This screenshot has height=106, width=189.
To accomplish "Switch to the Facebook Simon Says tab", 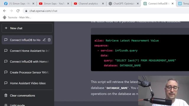I will pyautogui.click(x=19, y=4).
